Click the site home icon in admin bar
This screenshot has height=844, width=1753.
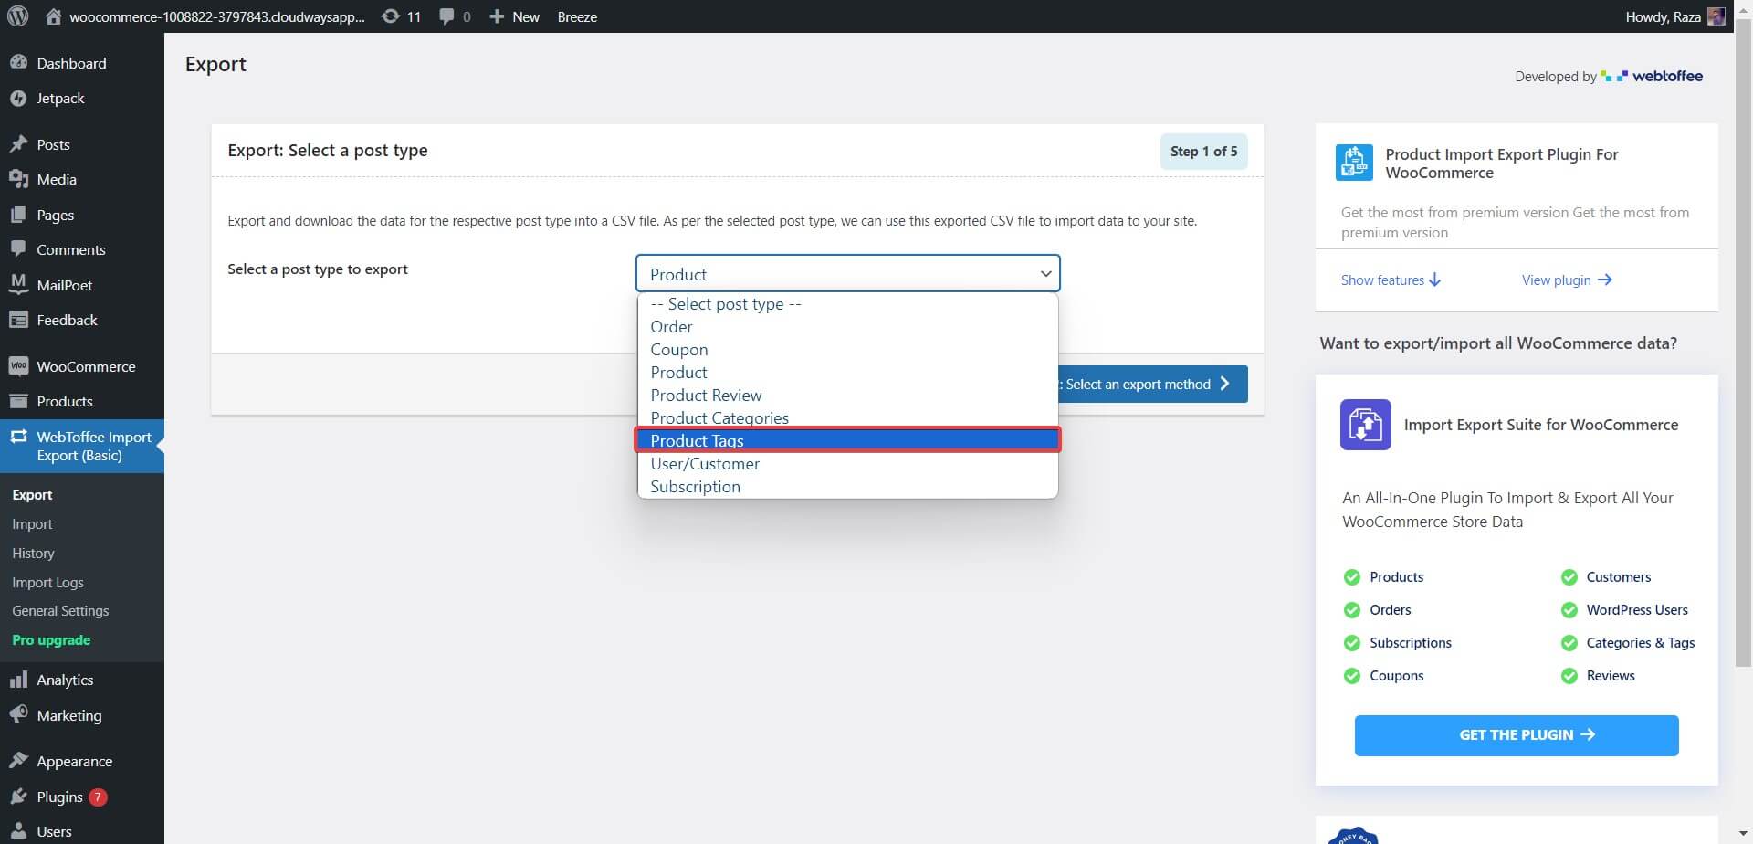(54, 16)
